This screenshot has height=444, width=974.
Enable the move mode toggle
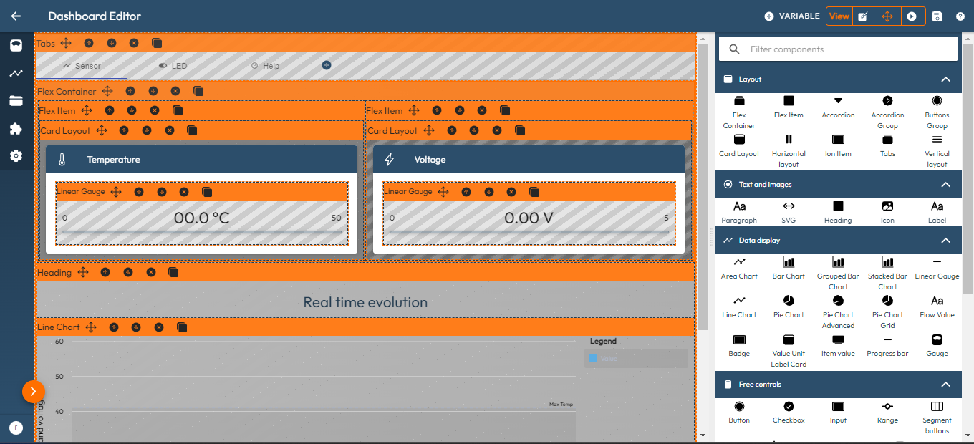pyautogui.click(x=887, y=16)
